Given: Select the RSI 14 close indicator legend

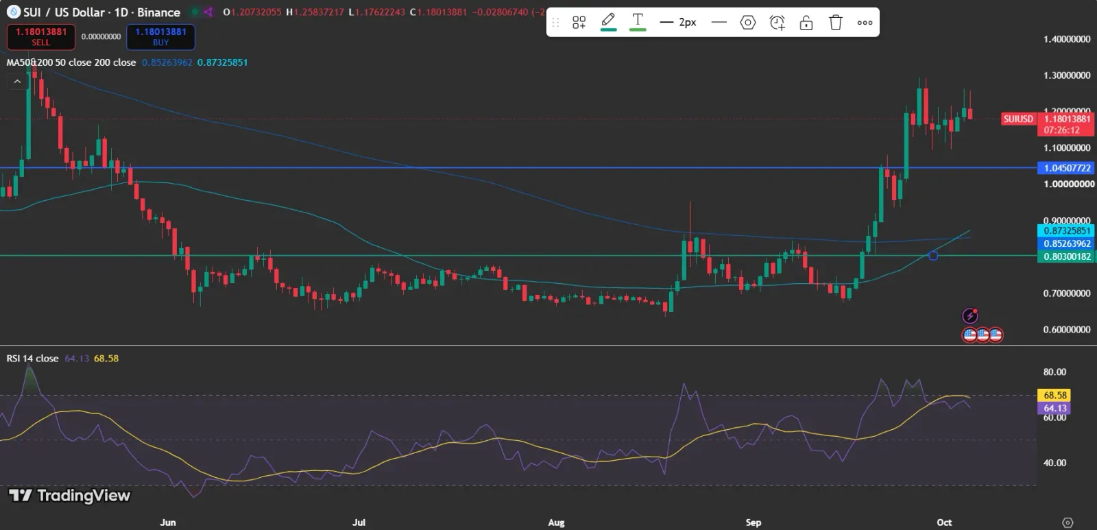Looking at the screenshot, I should (32, 359).
